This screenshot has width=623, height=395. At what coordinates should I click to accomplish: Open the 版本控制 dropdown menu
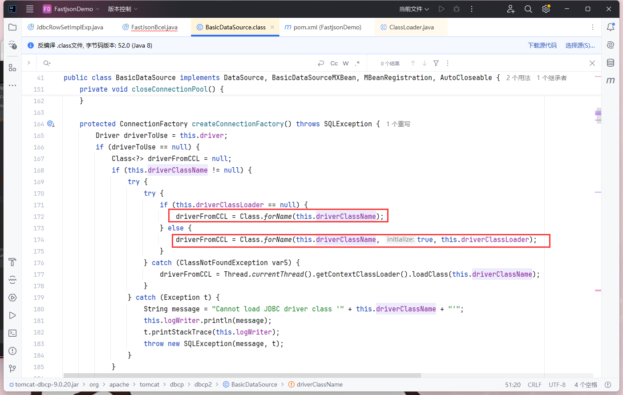point(123,9)
